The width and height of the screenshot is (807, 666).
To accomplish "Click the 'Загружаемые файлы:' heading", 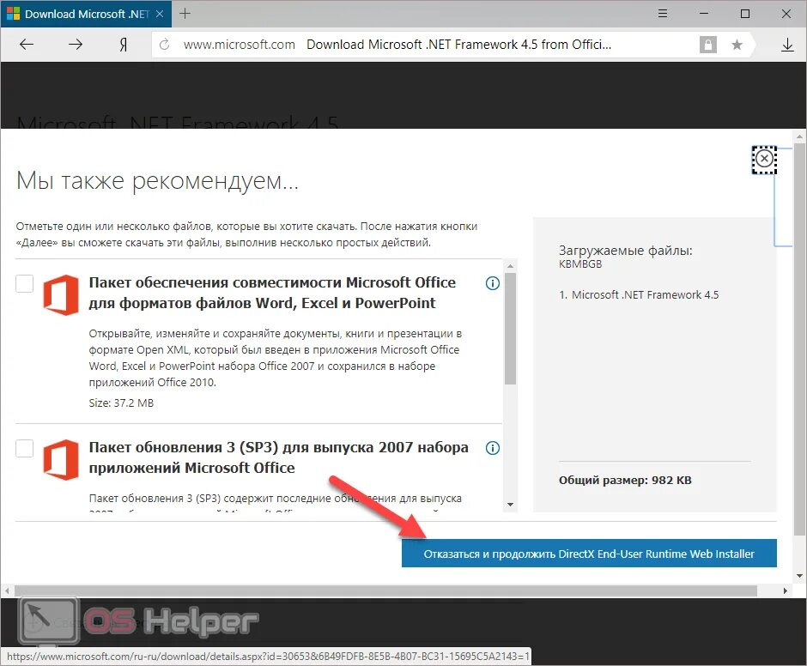I will [x=625, y=251].
